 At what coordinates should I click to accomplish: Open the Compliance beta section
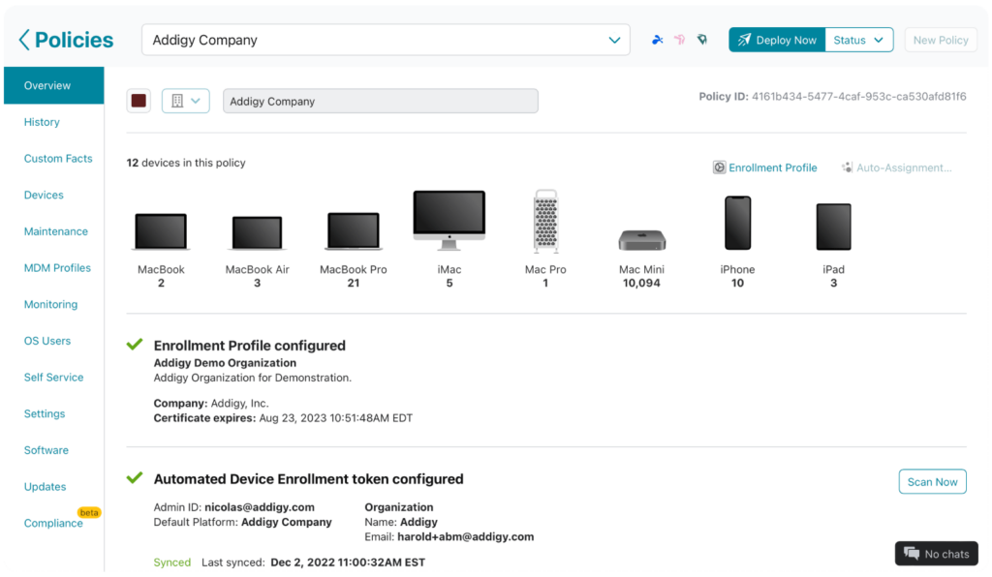pos(53,524)
